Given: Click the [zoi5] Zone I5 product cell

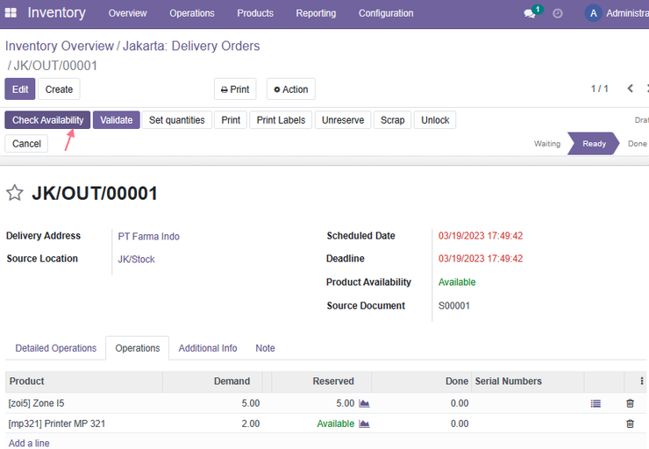Looking at the screenshot, I should (x=37, y=403).
